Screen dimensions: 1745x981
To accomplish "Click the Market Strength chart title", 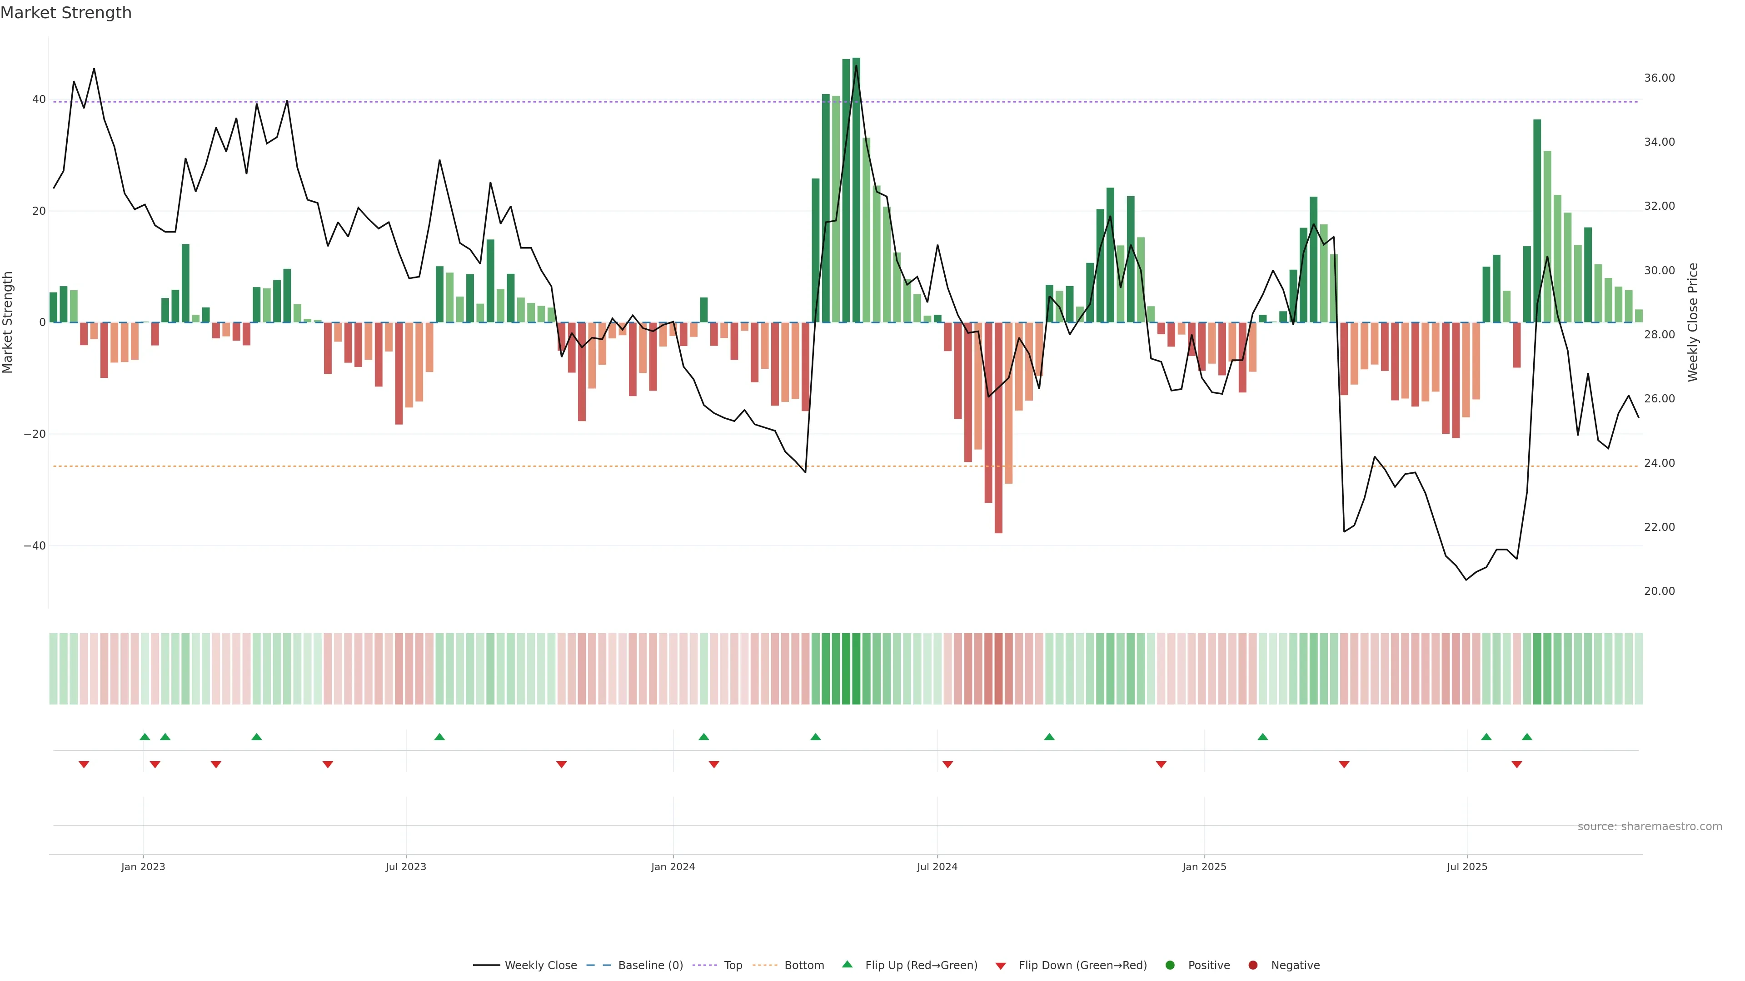I will [x=66, y=13].
